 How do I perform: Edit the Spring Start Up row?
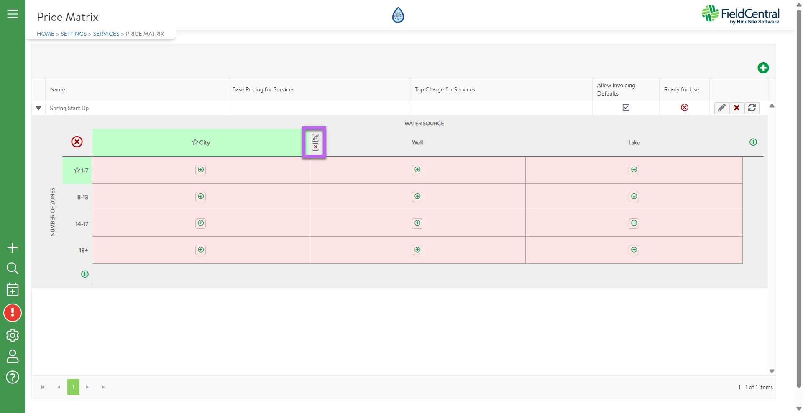[721, 108]
